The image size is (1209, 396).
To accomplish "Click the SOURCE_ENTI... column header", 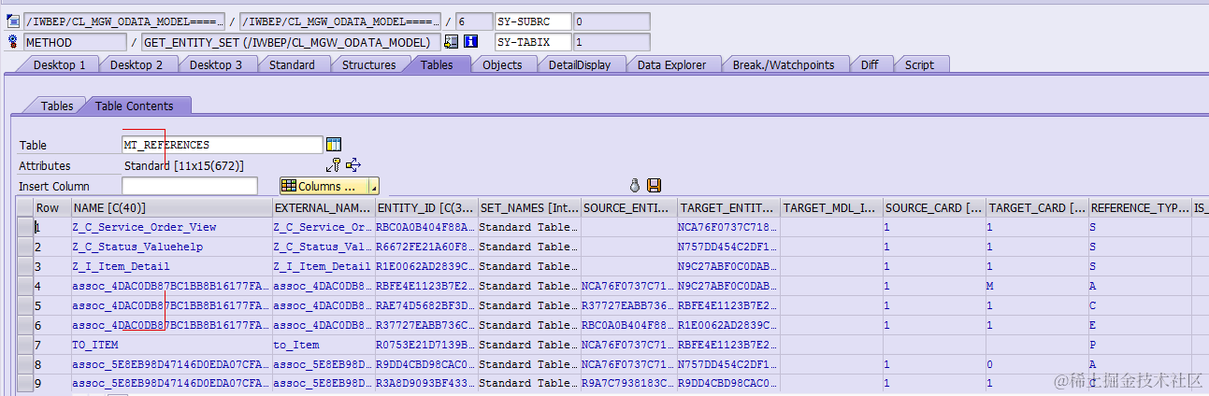I will coord(628,207).
